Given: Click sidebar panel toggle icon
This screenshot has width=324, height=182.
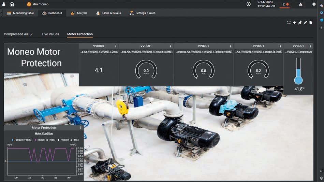Looking at the screenshot, I should (322, 171).
